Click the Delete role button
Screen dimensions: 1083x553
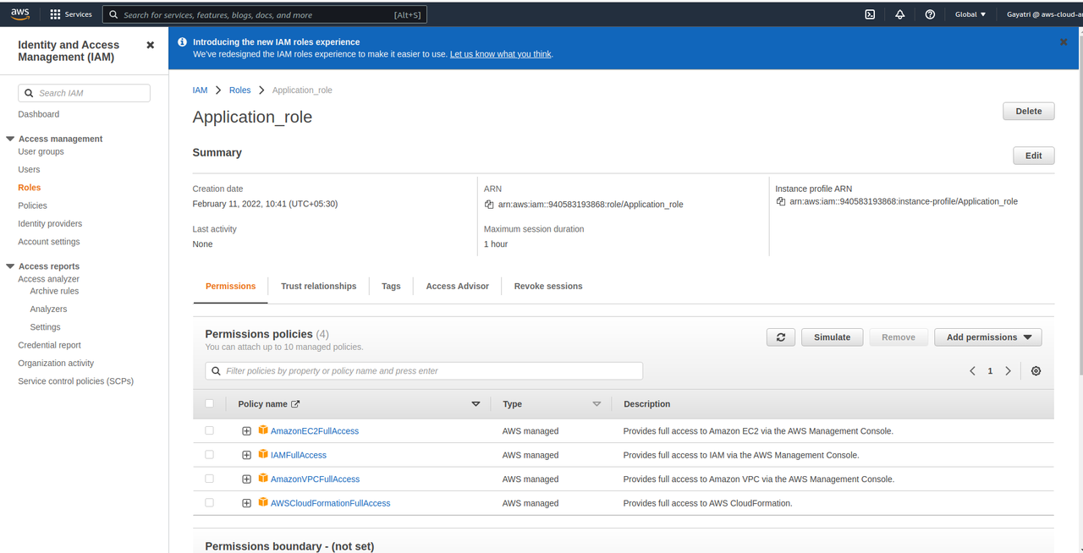(1028, 112)
